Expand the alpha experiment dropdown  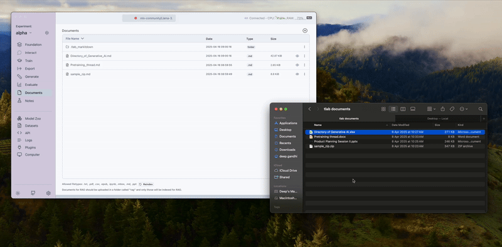(24, 33)
